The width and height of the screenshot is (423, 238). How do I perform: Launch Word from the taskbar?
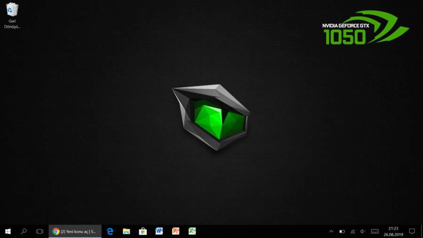click(x=159, y=231)
